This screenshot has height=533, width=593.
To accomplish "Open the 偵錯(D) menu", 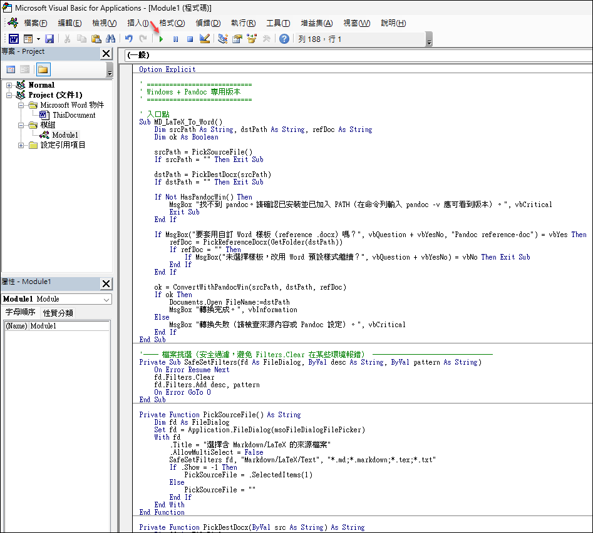I will pyautogui.click(x=208, y=23).
